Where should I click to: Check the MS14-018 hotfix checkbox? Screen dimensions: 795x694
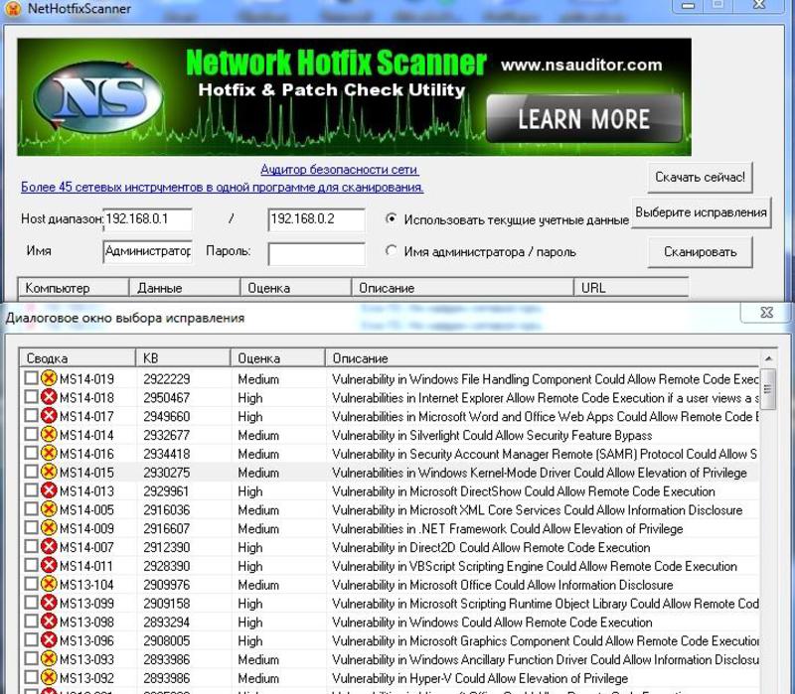[31, 397]
